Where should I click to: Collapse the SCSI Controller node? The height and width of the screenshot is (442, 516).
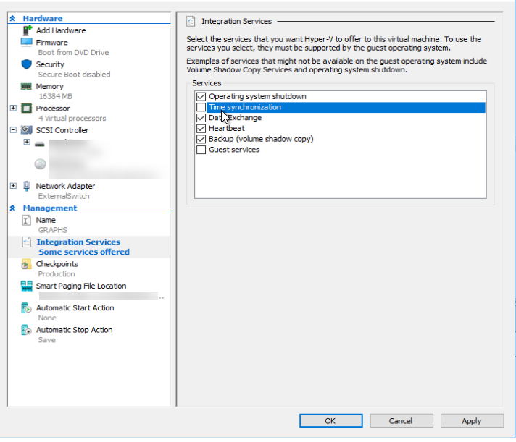13,130
